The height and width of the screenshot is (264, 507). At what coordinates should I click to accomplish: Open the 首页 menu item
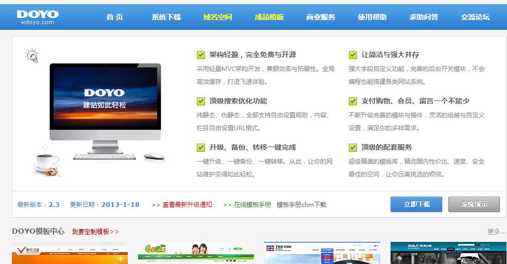pyautogui.click(x=115, y=17)
